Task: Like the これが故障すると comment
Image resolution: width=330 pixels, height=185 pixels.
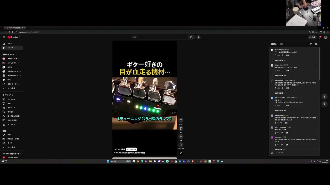Action: point(275,88)
